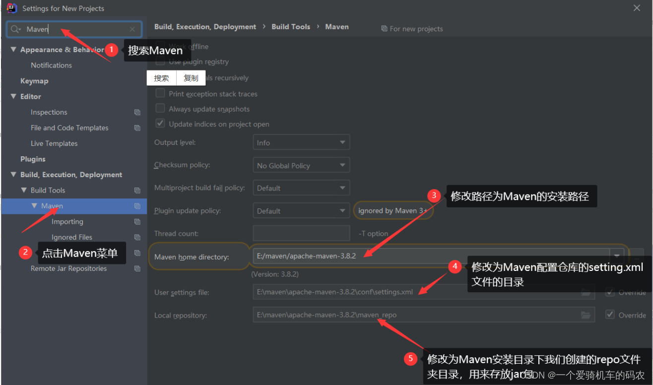
Task: Collapse Appearance & Behavior tree section
Action: [13, 50]
